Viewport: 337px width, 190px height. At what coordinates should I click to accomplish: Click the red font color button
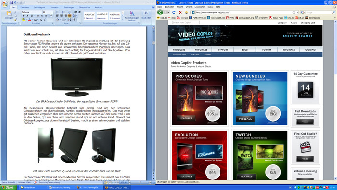30,20
